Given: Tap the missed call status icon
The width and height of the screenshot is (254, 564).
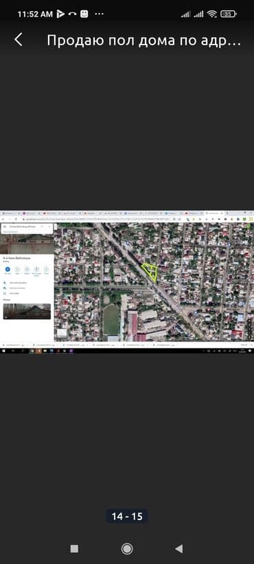Looking at the screenshot, I should click(72, 14).
